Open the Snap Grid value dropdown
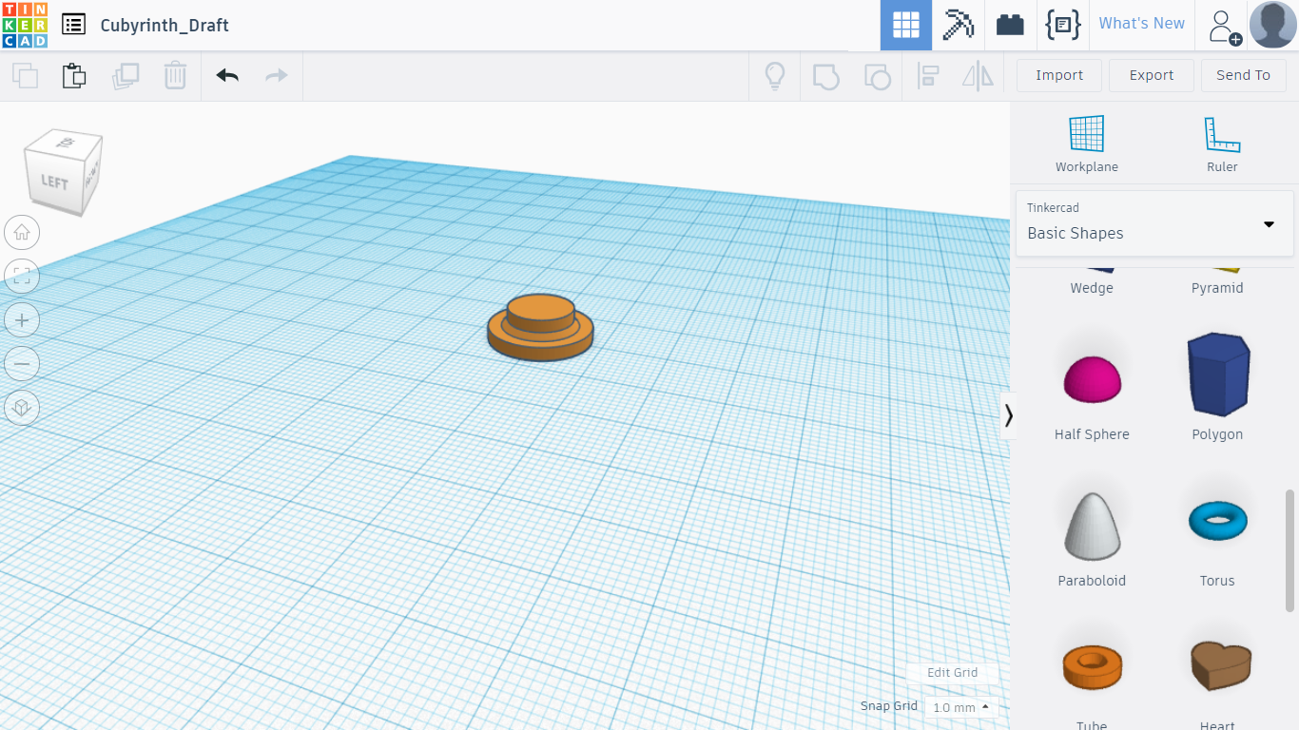Screen dimensions: 1299x730 960,707
